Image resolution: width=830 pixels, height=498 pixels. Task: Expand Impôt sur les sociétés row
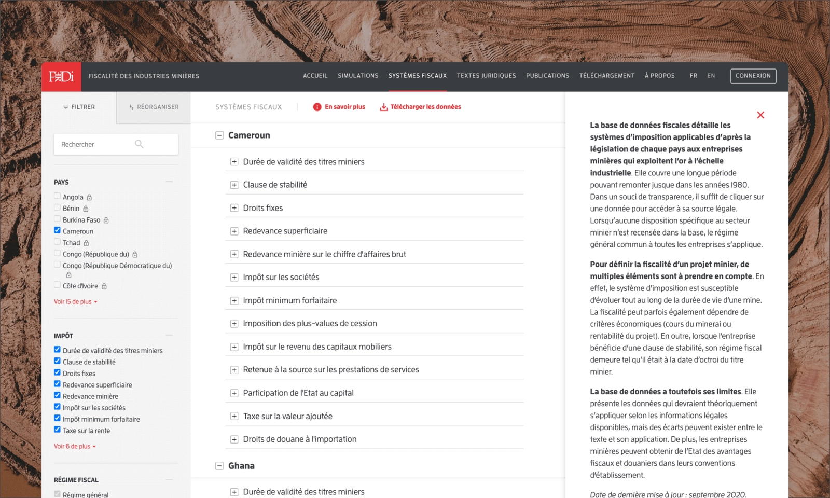[x=234, y=278]
